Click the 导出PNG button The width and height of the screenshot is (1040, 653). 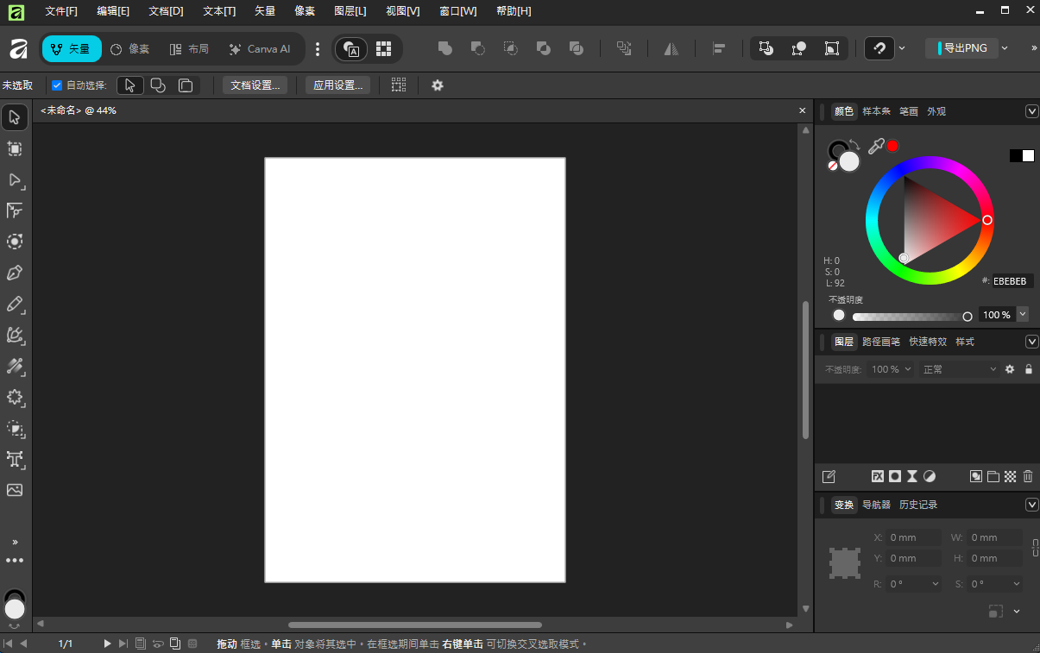(961, 48)
